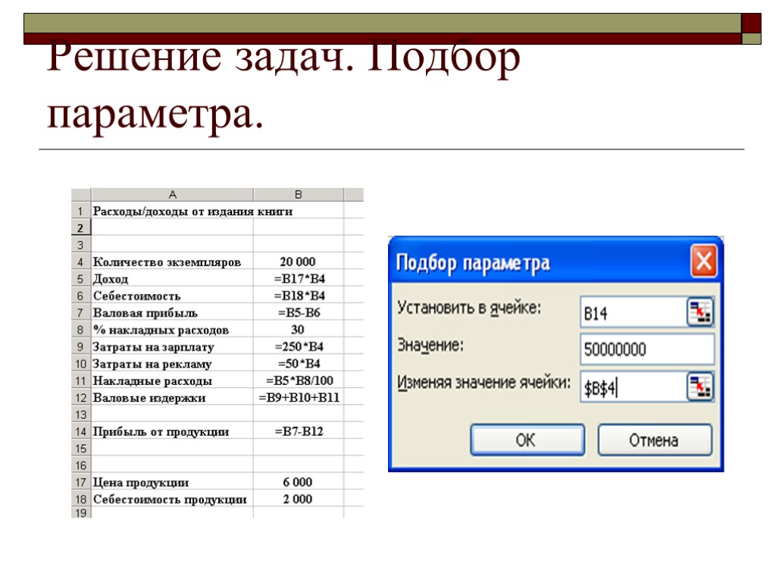Select cell containing =B18*B4
Viewport: 776px width, 582px height.
point(299,296)
